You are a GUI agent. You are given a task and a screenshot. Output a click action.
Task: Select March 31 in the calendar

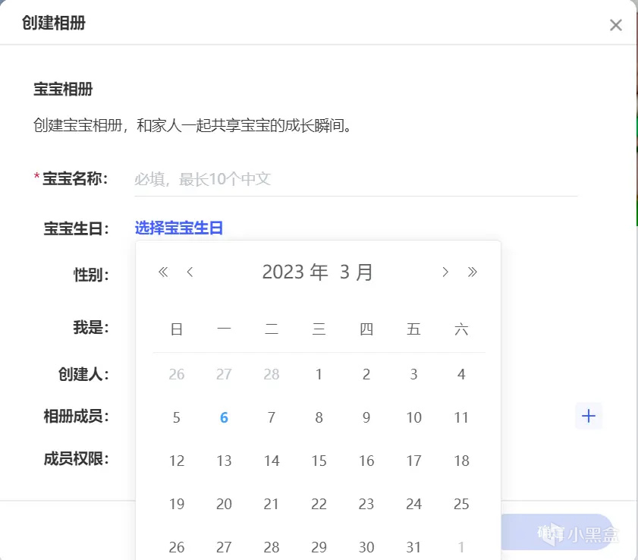(413, 547)
